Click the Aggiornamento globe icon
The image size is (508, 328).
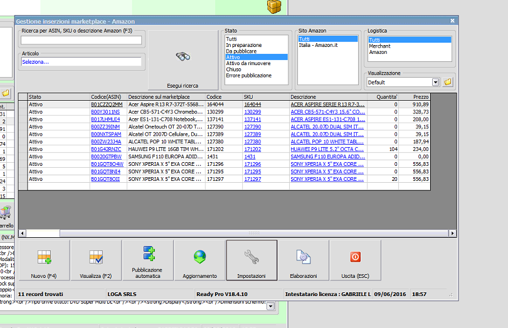point(199,261)
